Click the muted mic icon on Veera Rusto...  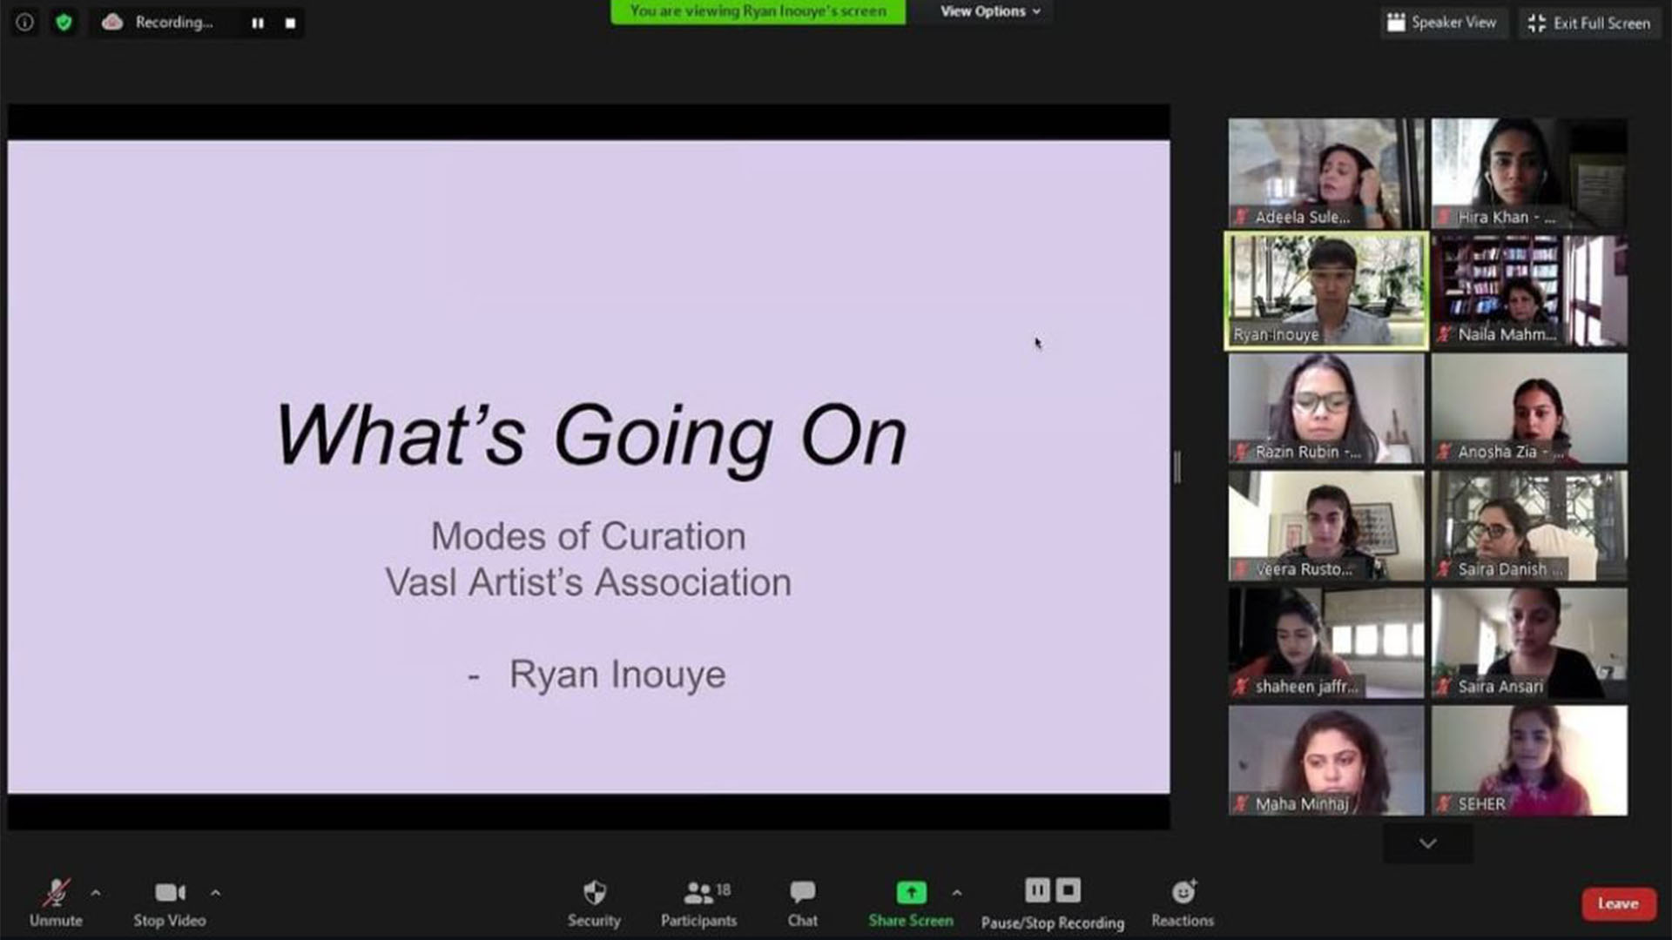tap(1241, 569)
